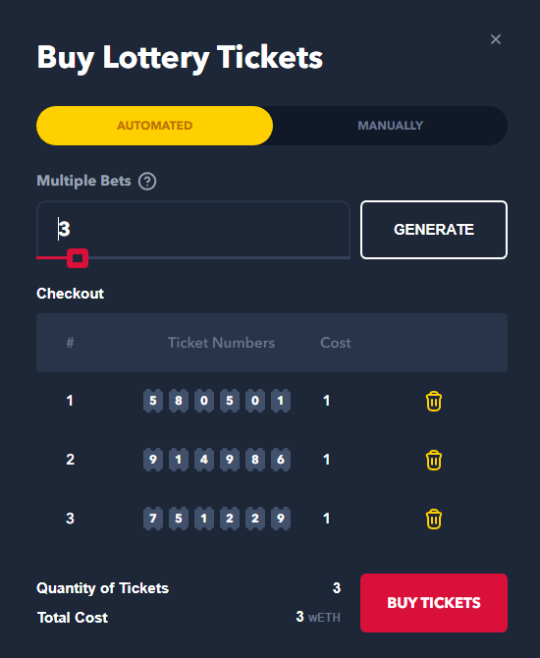Click the Cost column header
This screenshot has width=540, height=658.
point(335,343)
